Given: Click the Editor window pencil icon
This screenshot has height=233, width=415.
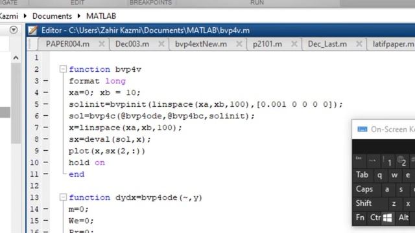Looking at the screenshot, I should pos(33,30).
